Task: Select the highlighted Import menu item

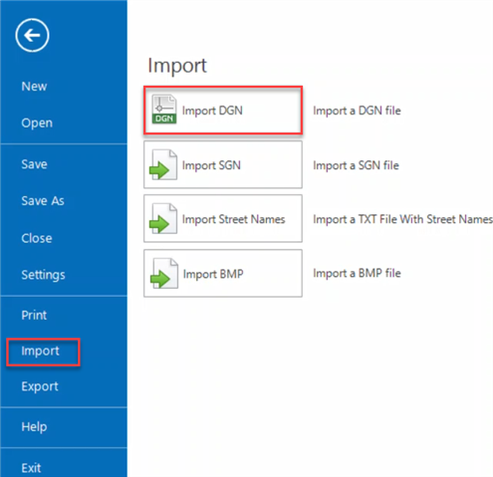Action: 40,352
